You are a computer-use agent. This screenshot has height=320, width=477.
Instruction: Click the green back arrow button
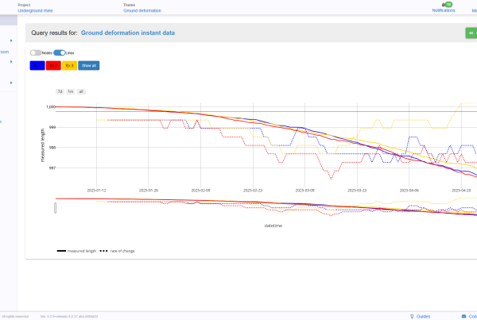pyautogui.click(x=471, y=33)
